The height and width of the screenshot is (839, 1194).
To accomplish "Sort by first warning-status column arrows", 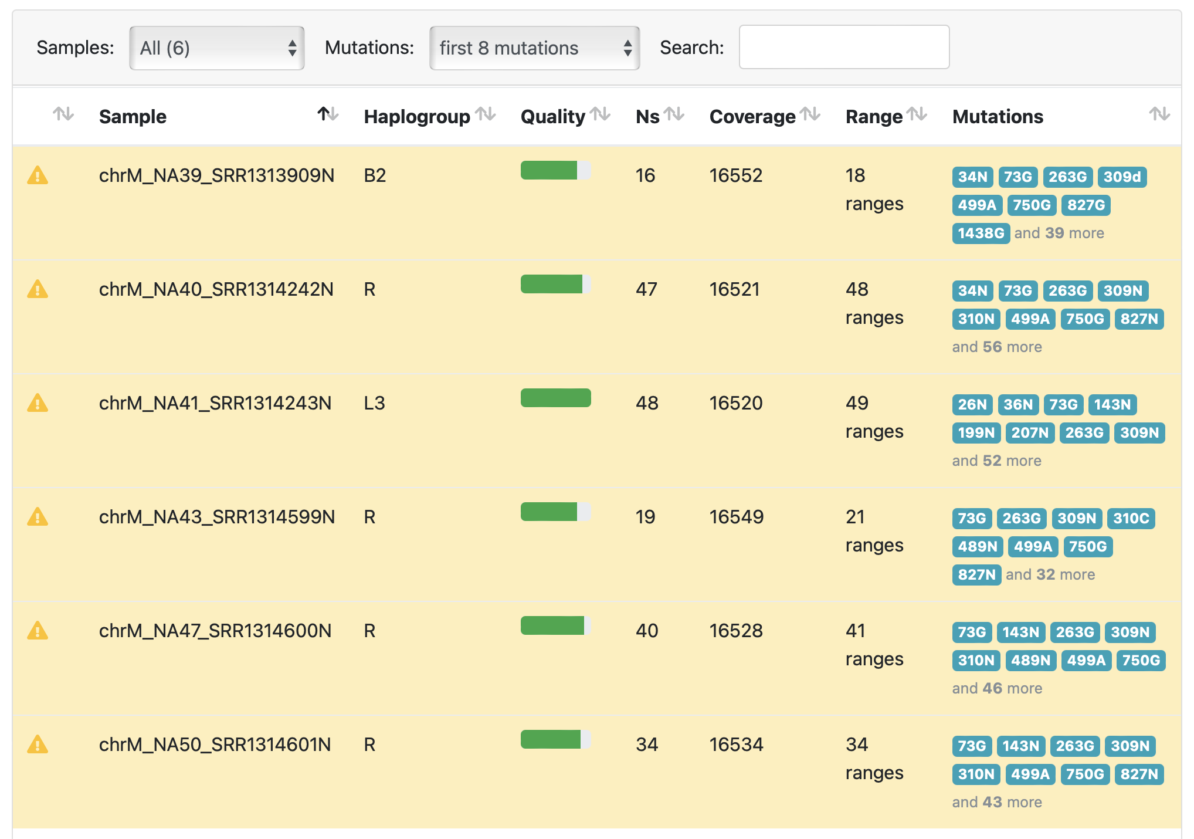I will click(63, 114).
